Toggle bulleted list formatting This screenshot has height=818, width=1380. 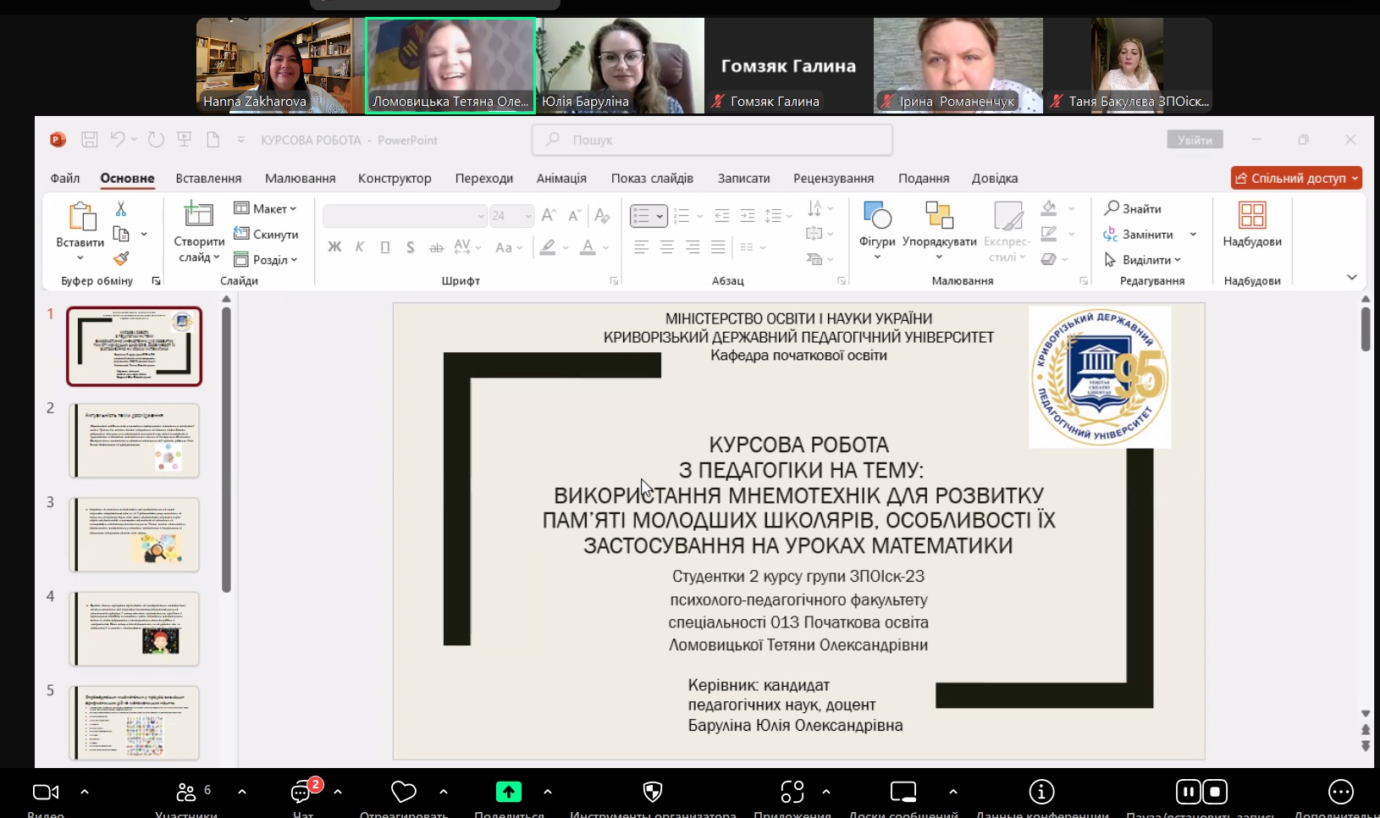[x=643, y=216]
